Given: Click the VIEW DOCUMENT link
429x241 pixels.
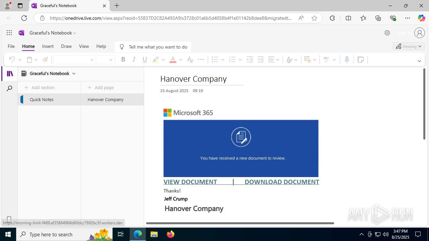Looking at the screenshot, I should click(x=190, y=182).
